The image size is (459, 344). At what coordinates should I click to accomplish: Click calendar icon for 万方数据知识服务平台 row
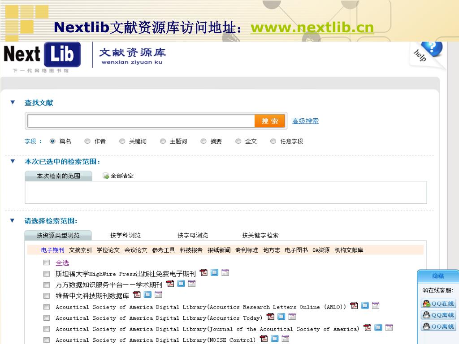click(192, 284)
